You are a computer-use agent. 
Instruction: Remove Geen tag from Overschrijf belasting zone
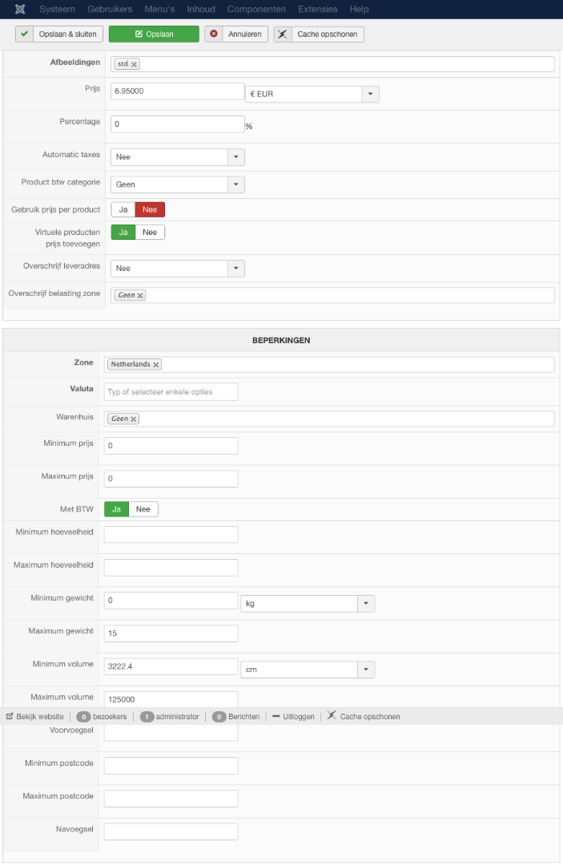pyautogui.click(x=140, y=296)
